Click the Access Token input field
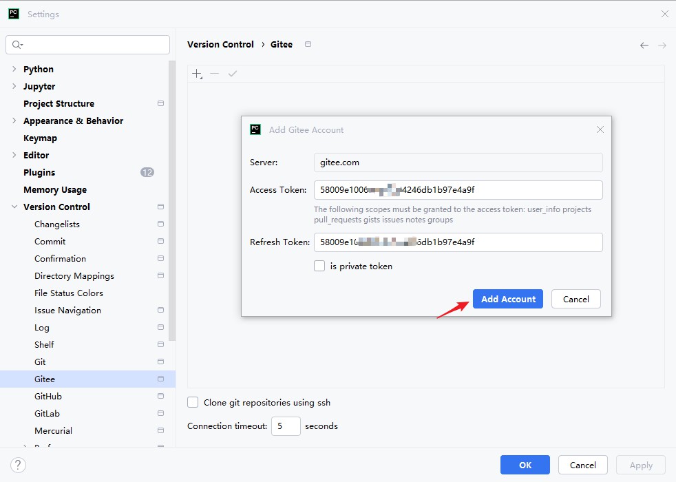Screen dimensions: 676x482 pyautogui.click(x=458, y=189)
